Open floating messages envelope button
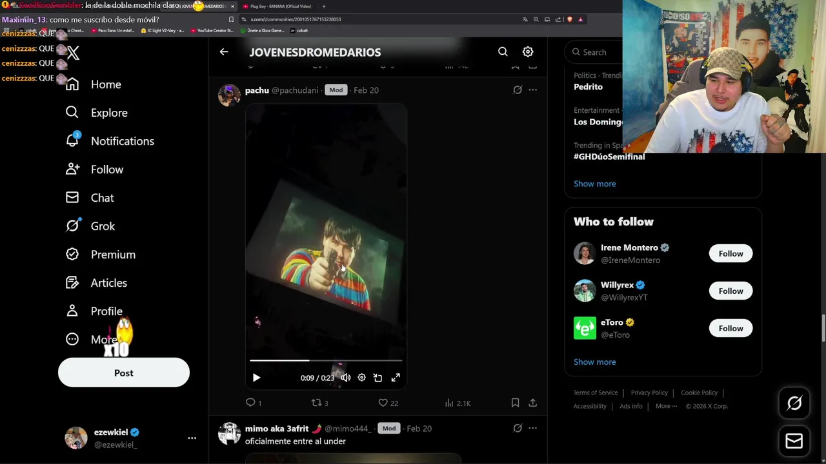The image size is (826, 464). click(x=794, y=441)
